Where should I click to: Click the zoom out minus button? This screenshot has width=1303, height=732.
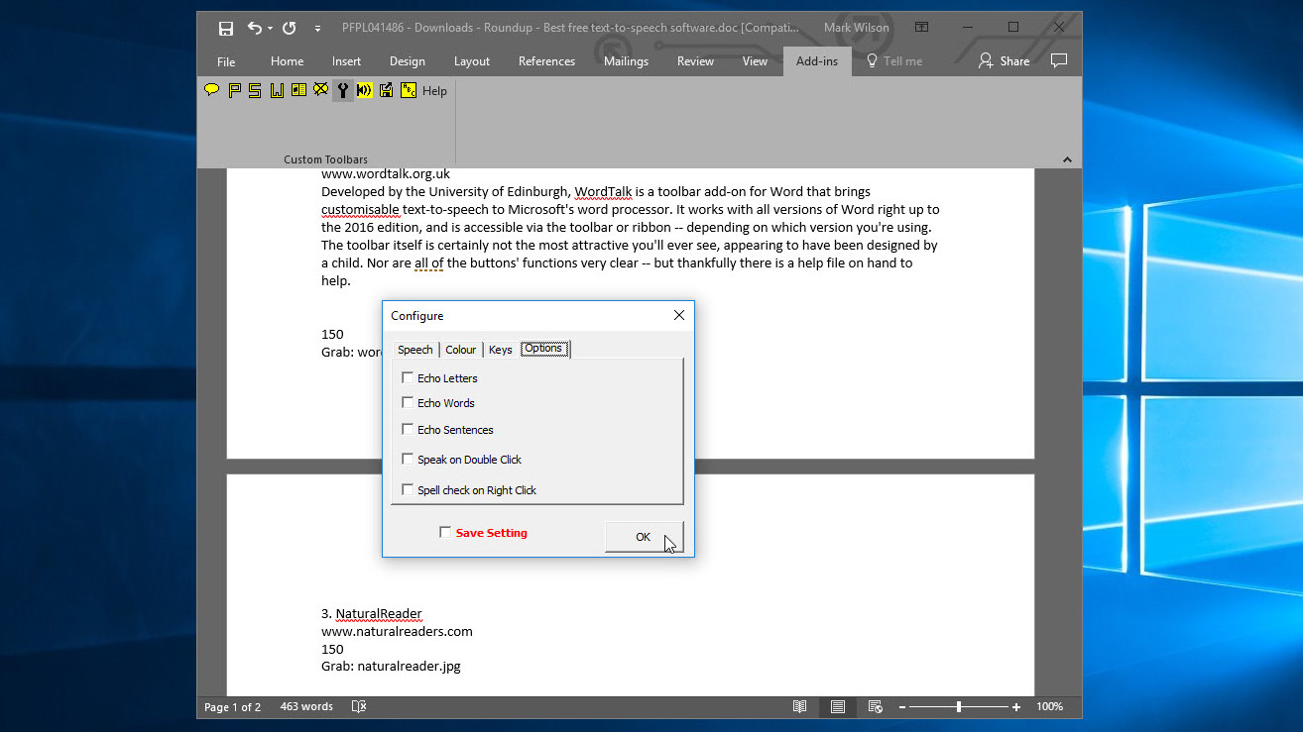[902, 707]
